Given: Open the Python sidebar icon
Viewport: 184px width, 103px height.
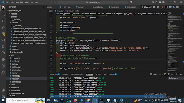Looking at the screenshot, I should (3, 59).
